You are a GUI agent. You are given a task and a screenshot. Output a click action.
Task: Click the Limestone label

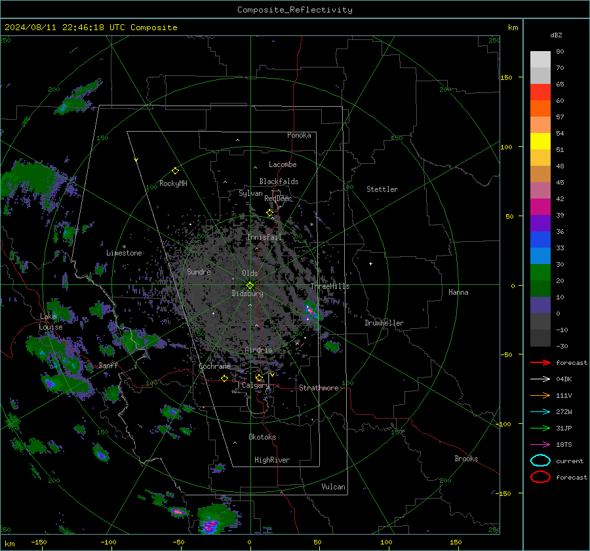124,253
